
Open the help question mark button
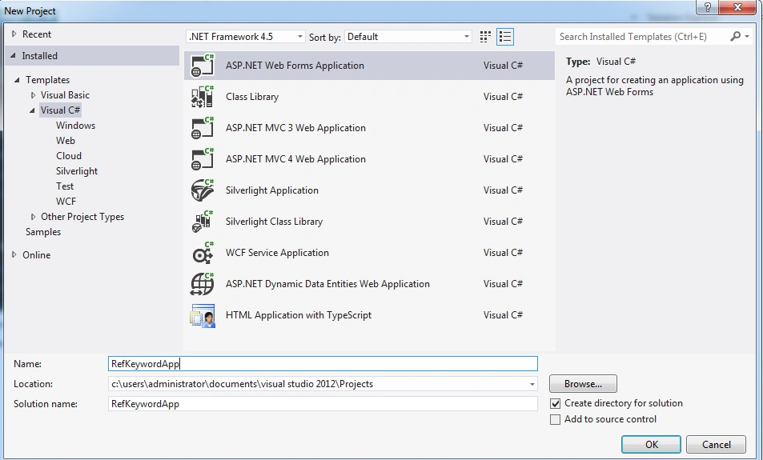click(x=708, y=7)
